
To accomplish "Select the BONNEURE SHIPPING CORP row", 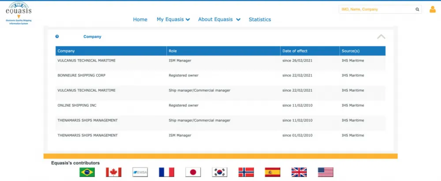I will [x=220, y=75].
